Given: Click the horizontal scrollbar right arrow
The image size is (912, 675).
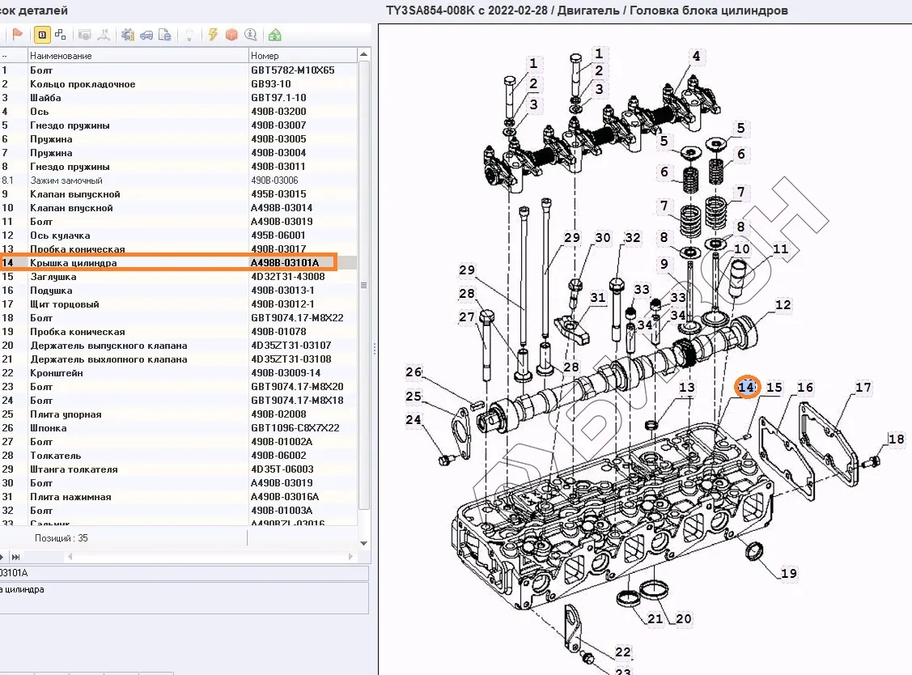Looking at the screenshot, I should point(350,557).
